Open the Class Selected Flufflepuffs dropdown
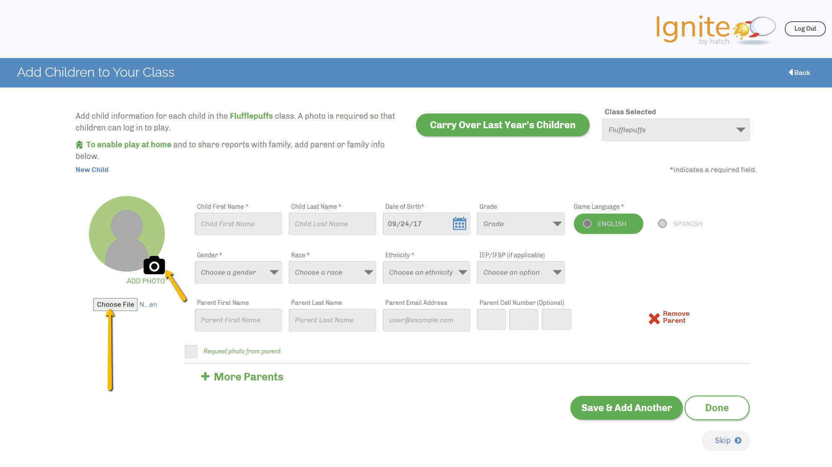This screenshot has height=467, width=832. point(676,130)
